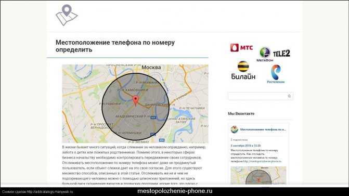The image size is (349, 196).
Task: Click the 'Мы Вконтакте' heading
Action: pos(241,114)
